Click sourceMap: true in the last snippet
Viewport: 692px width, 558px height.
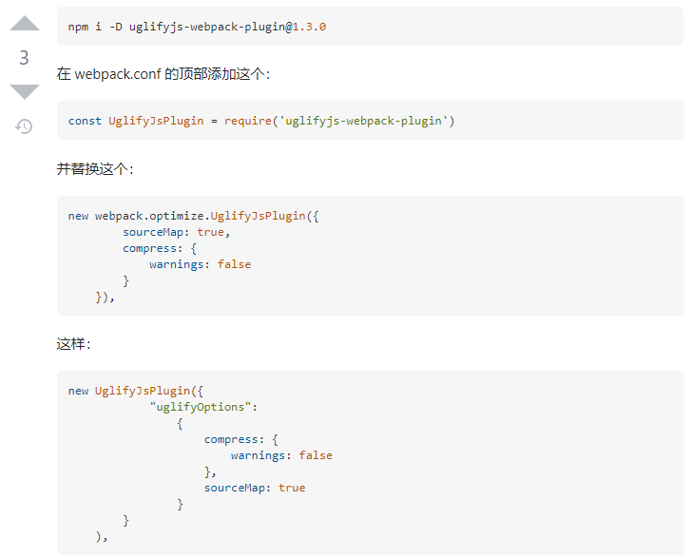[x=254, y=488]
